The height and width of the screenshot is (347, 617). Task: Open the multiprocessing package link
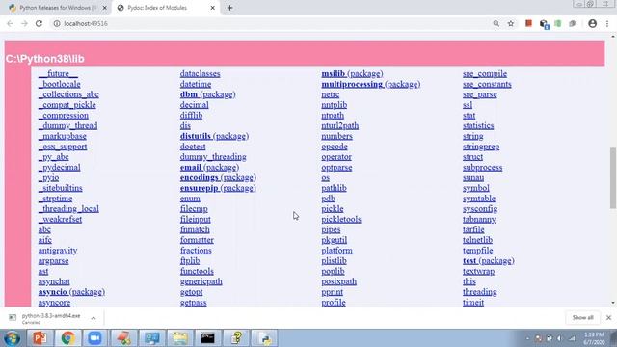[x=371, y=84]
